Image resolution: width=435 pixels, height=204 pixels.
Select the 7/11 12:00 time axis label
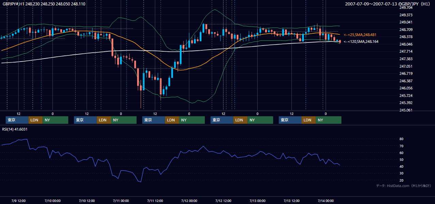pyautogui.click(x=155, y=201)
